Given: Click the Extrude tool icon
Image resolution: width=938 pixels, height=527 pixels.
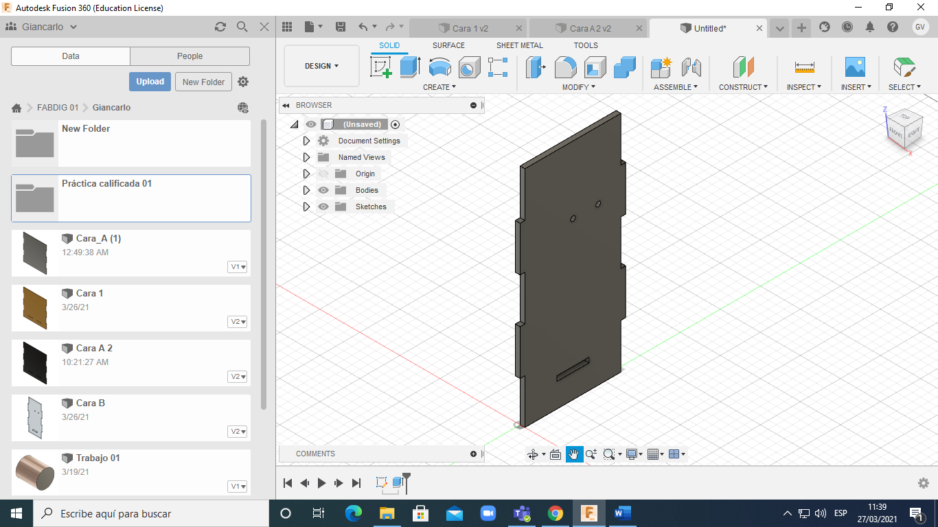Looking at the screenshot, I should coord(410,67).
